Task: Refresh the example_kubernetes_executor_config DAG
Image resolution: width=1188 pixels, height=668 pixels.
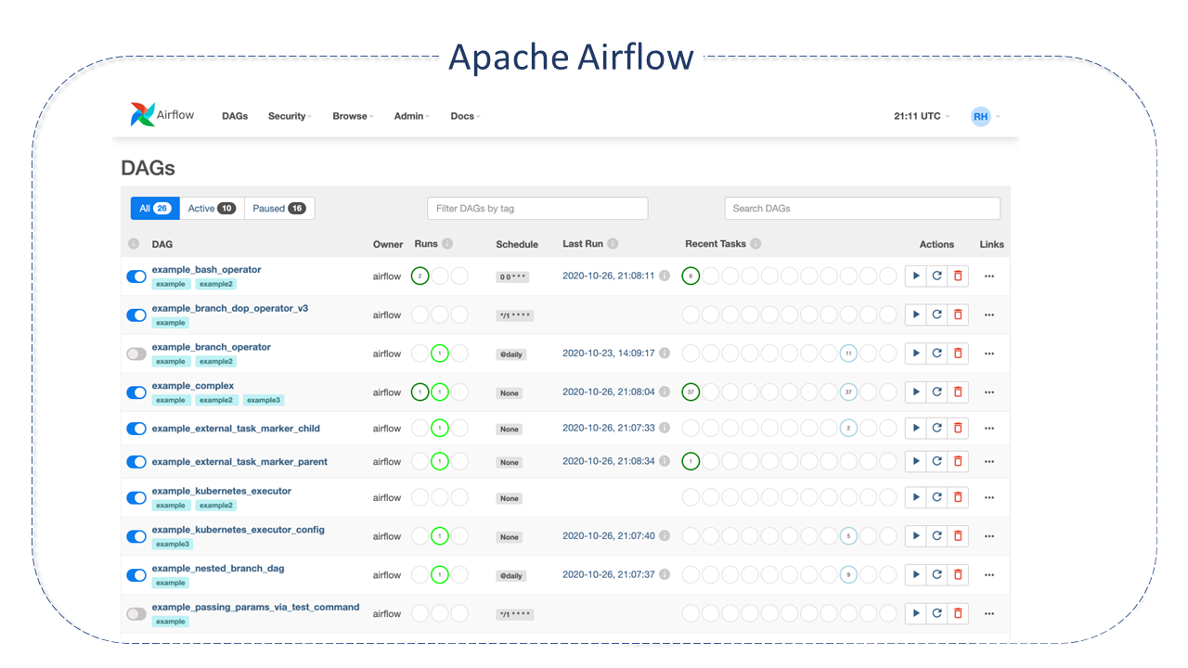Action: tap(937, 535)
